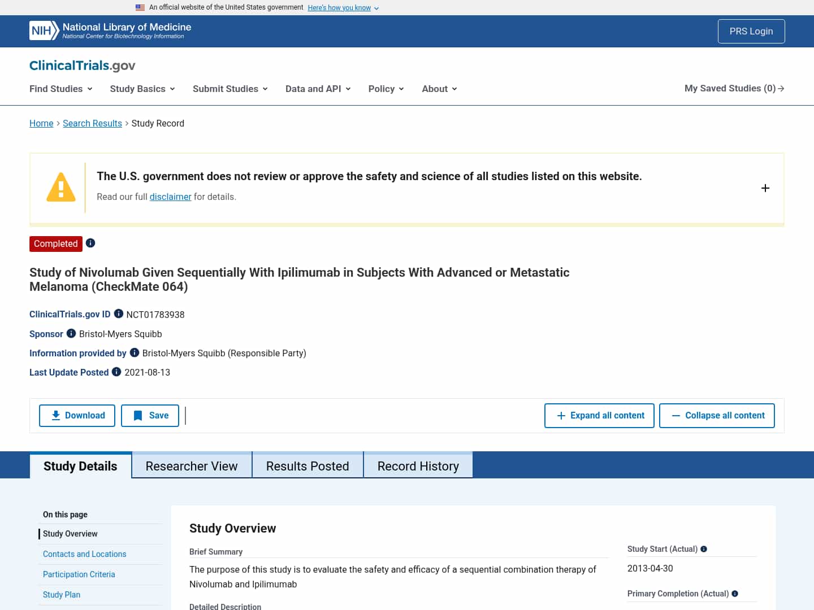
Task: Jump to Contacts and Locations section
Action: [84, 554]
